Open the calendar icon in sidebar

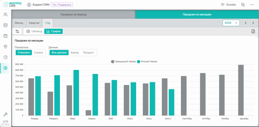pyautogui.click(x=6, y=36)
